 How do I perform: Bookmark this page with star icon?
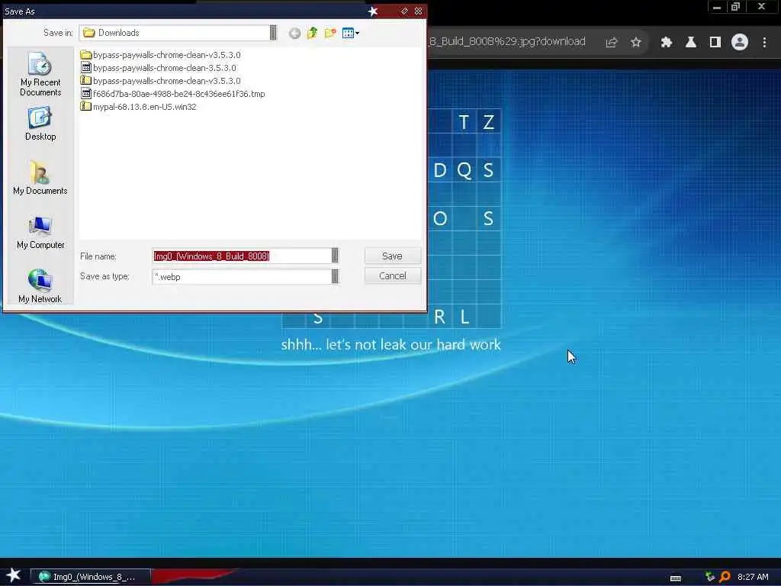coord(635,43)
